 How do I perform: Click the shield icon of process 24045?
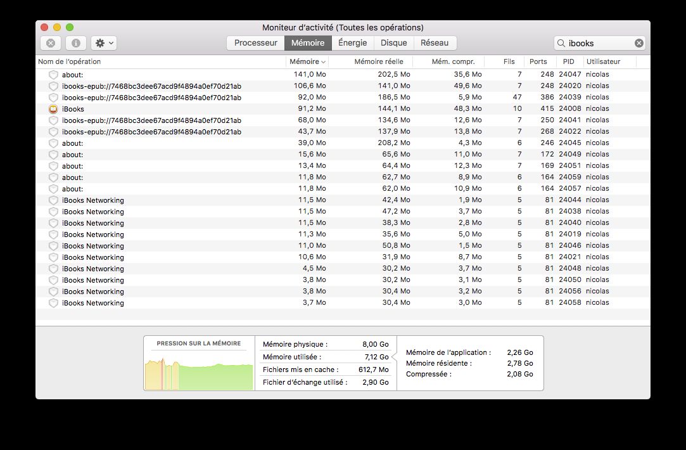pos(53,143)
